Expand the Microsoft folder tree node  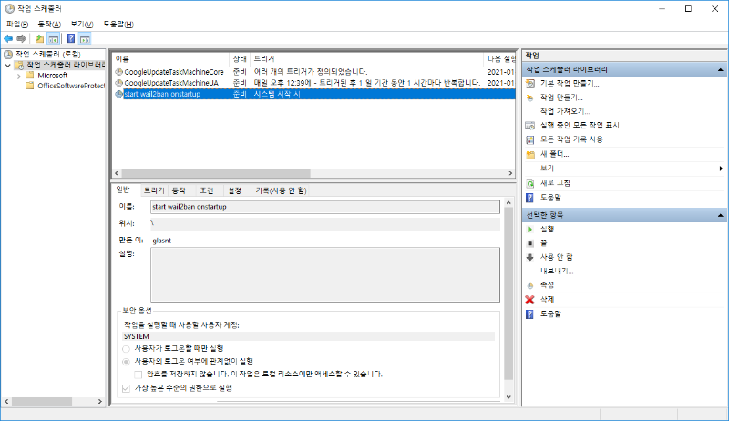pyautogui.click(x=18, y=76)
